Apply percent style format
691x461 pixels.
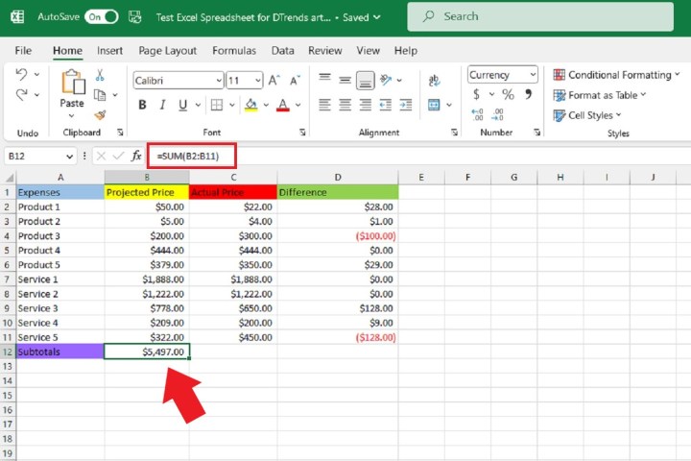click(x=508, y=95)
